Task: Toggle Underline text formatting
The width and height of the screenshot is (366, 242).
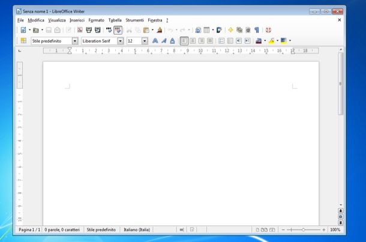Action: (x=172, y=41)
